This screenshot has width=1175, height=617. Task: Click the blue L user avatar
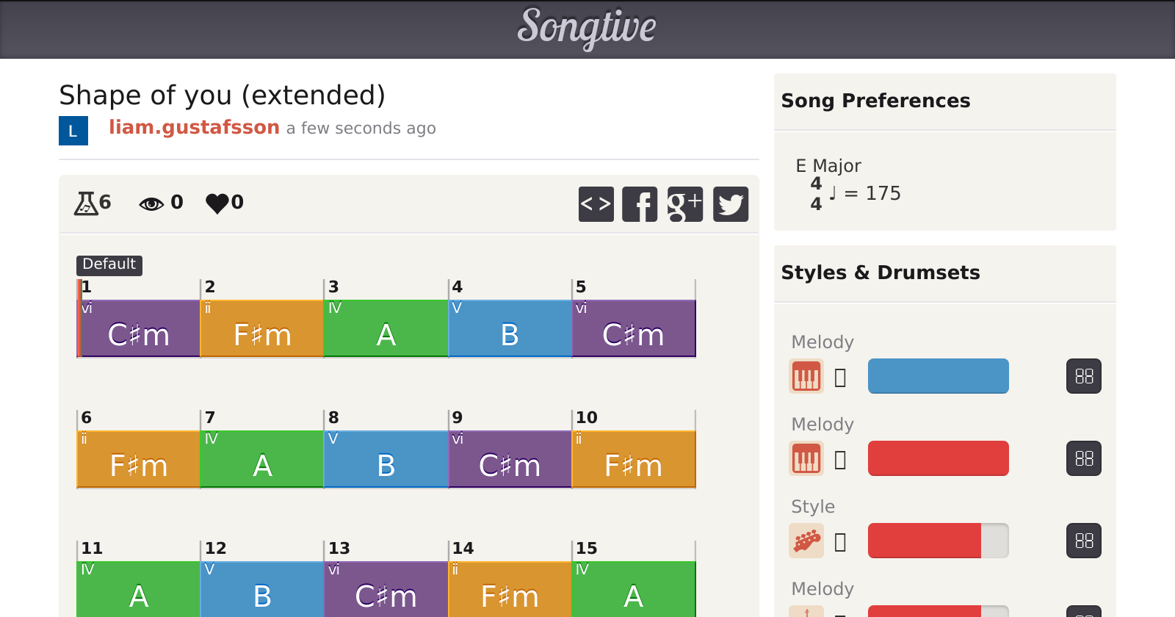(x=73, y=131)
